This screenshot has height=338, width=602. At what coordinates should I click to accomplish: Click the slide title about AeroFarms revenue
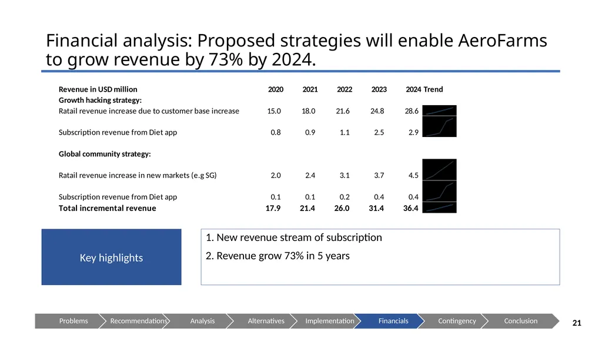click(x=296, y=50)
